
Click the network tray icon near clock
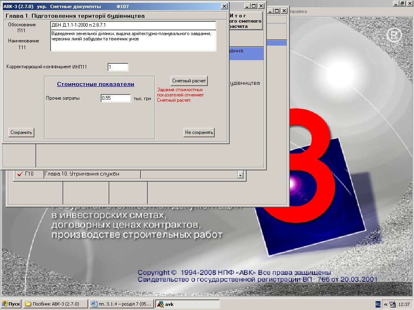393,304
